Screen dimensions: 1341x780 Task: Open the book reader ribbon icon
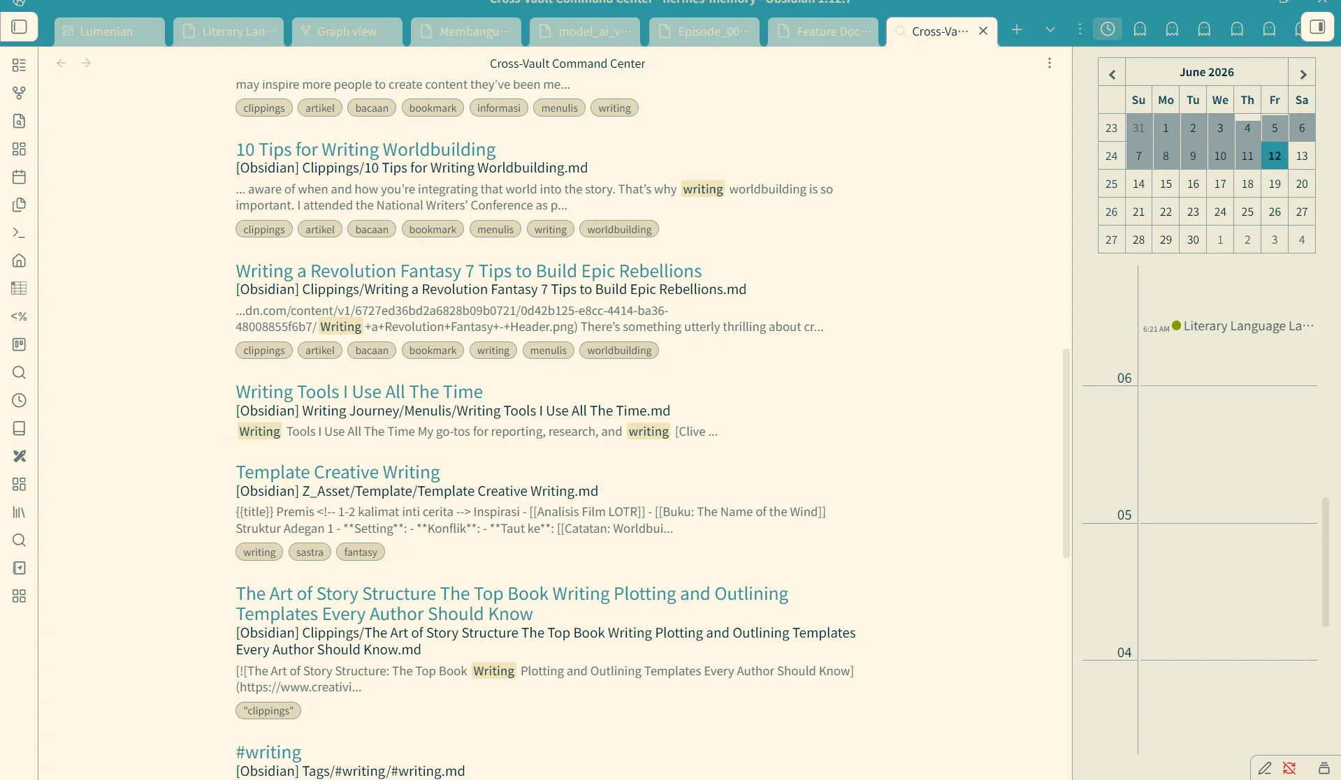(20, 428)
